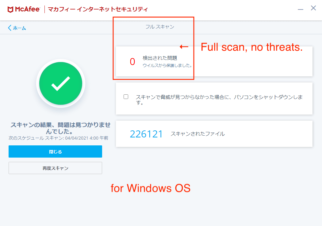The width and height of the screenshot is (322, 226).
Task: Click the McAfee wordmark in title bar
Action: [27, 9]
